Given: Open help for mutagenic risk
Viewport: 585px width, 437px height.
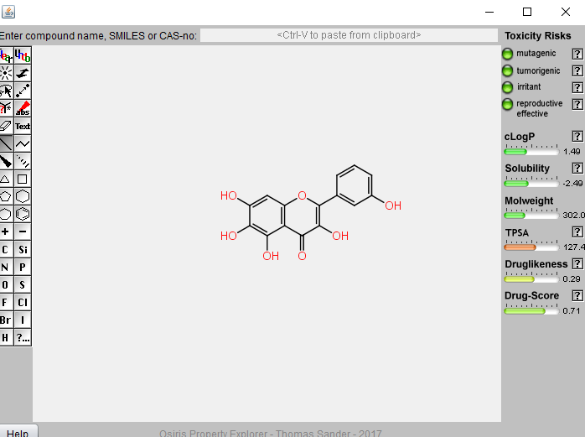Looking at the screenshot, I should [577, 54].
